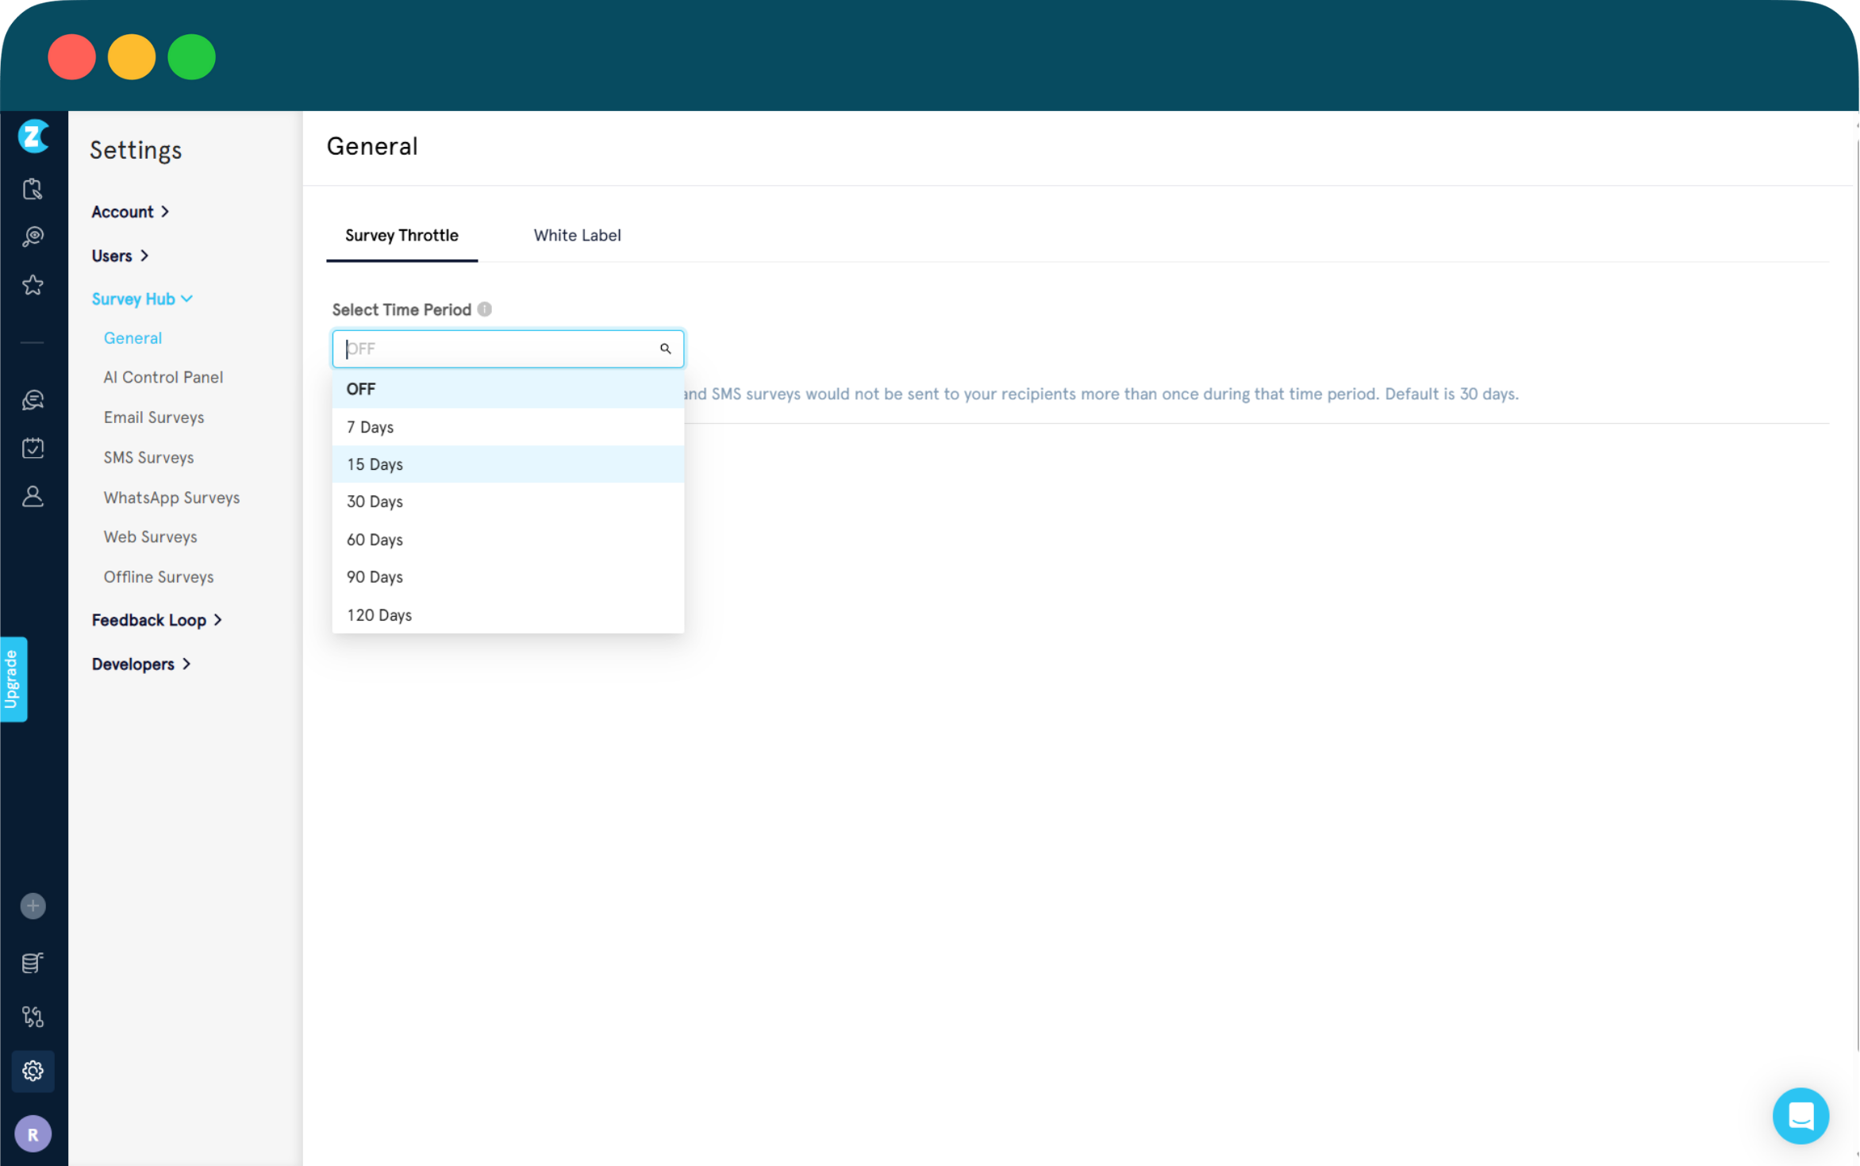
Task: Click the Zonka logo icon
Action: (33, 137)
